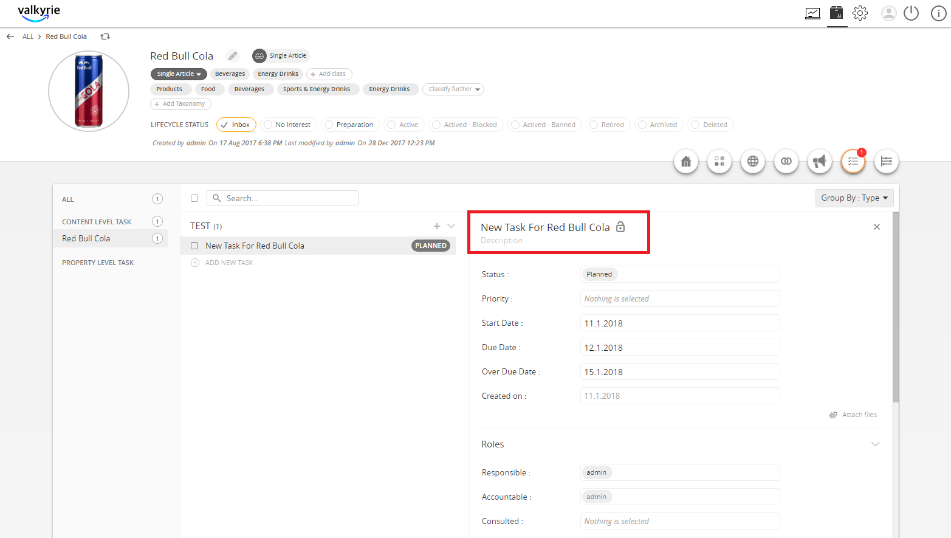Open the timeline round button
The image size is (951, 538).
887,161
